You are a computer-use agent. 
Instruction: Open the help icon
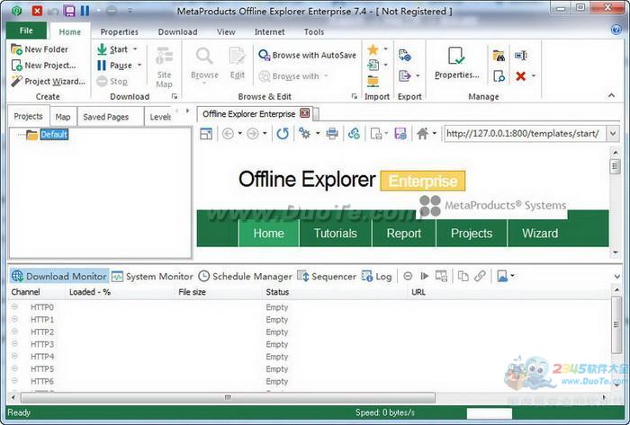(616, 30)
